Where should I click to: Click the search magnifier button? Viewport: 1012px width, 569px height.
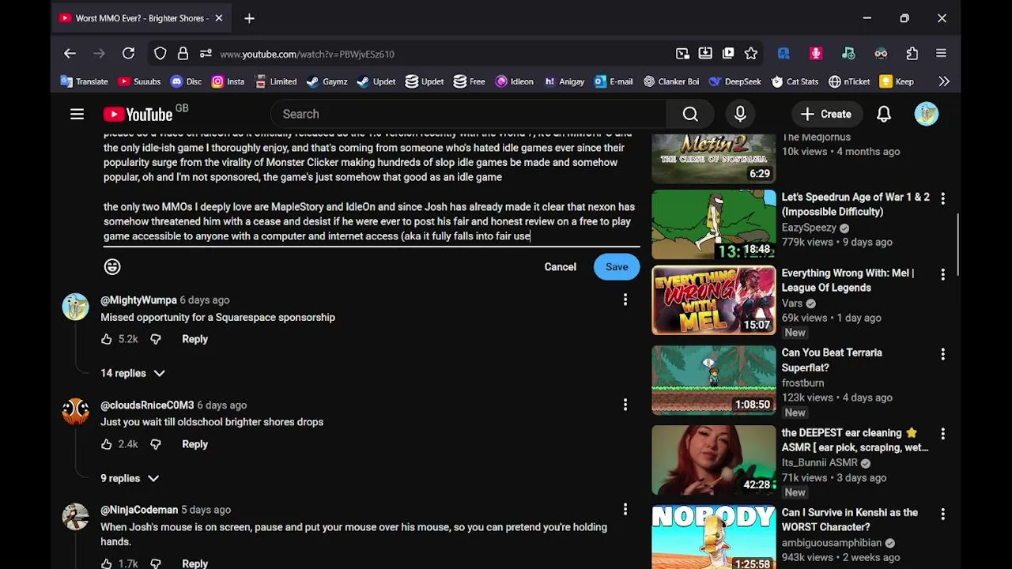pyautogui.click(x=690, y=115)
